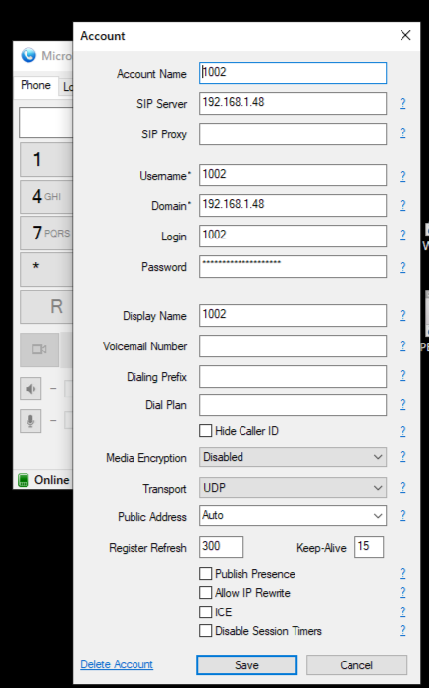
Task: Tick the Allow IP Rewrite checkbox
Action: (205, 593)
